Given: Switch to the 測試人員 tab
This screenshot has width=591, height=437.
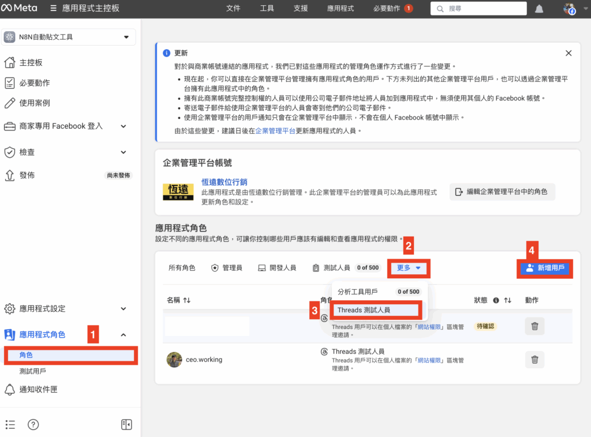Looking at the screenshot, I should coord(346,268).
